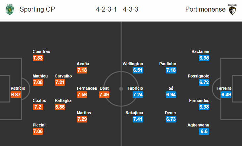Open the Sporting CP team name link
The image size is (242, 146).
[37, 9]
